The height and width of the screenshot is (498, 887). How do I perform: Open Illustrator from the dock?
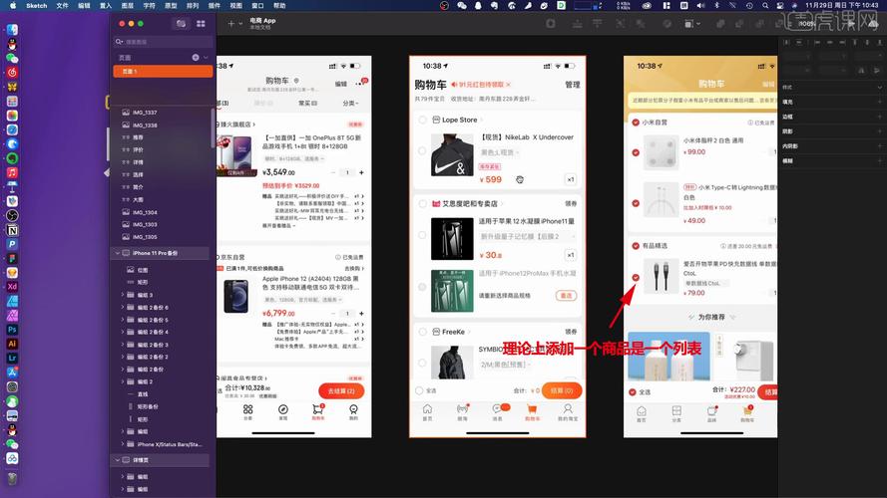[12, 343]
